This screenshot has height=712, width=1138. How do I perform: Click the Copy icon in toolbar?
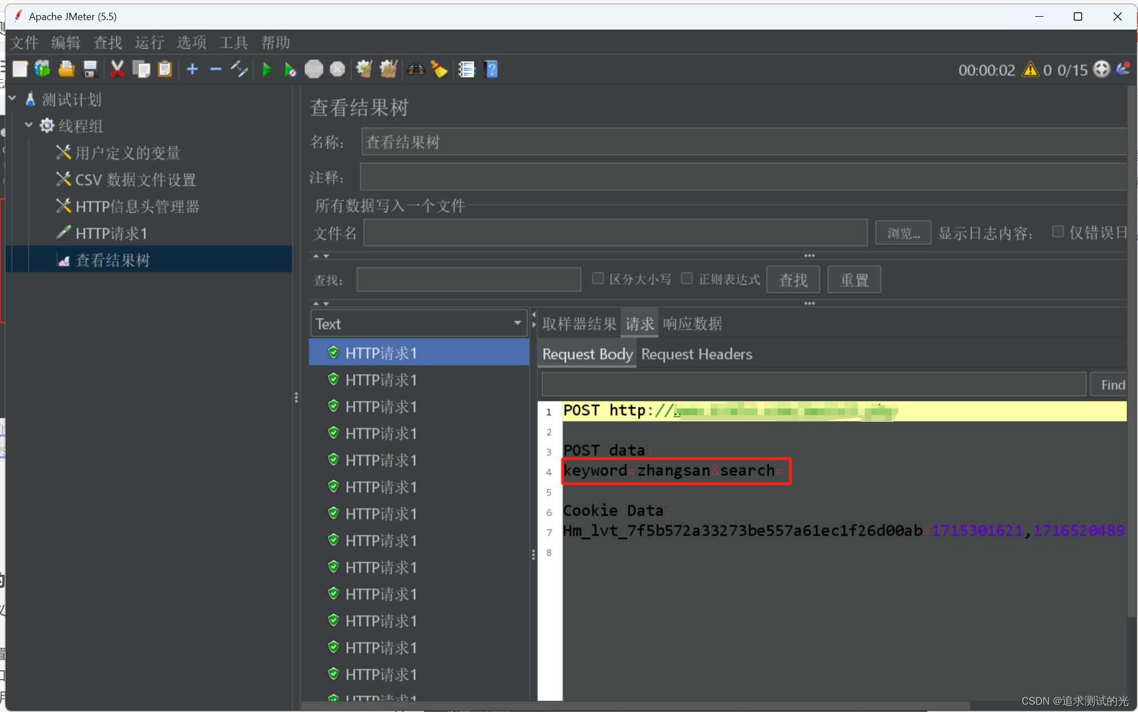tap(141, 69)
